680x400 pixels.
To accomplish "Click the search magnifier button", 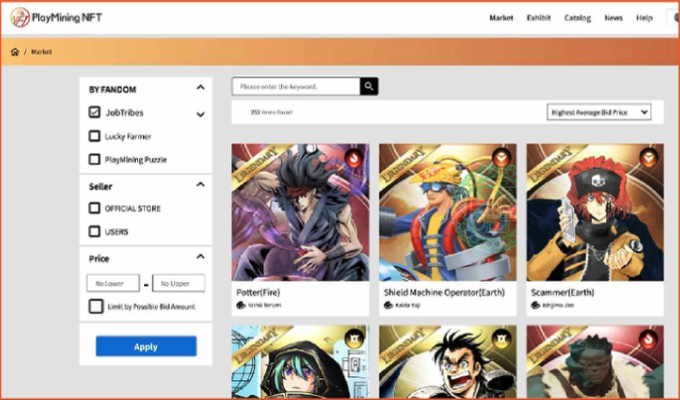I will (x=369, y=86).
